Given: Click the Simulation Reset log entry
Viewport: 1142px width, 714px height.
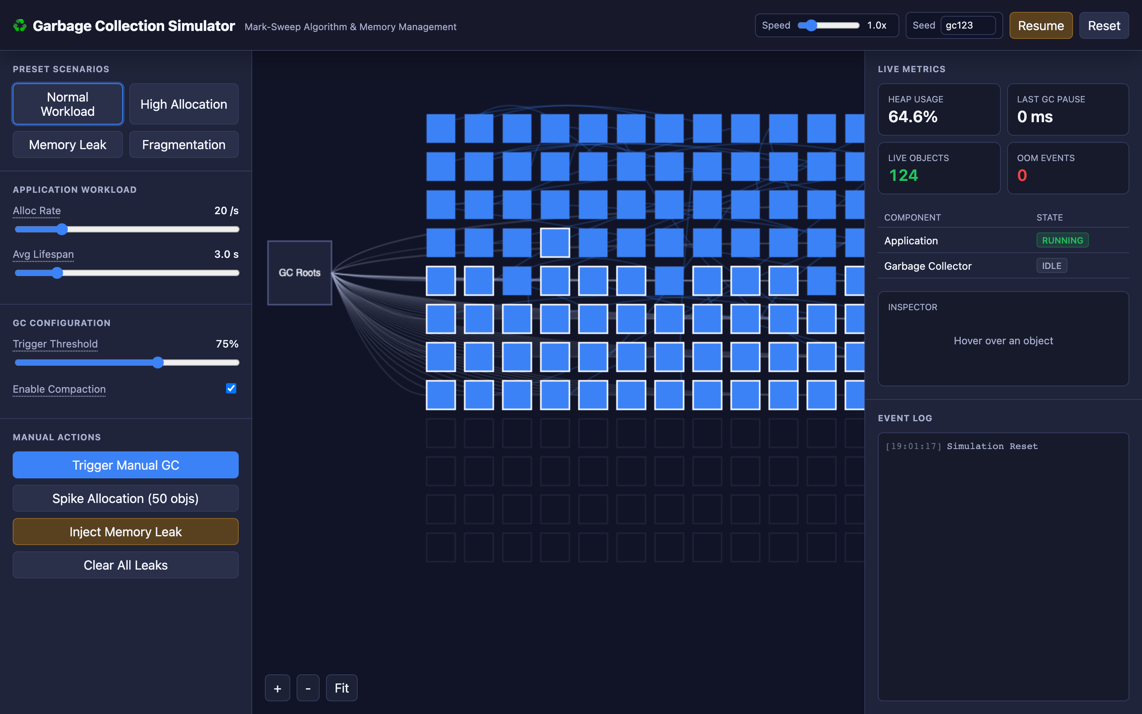Looking at the screenshot, I should pyautogui.click(x=961, y=446).
